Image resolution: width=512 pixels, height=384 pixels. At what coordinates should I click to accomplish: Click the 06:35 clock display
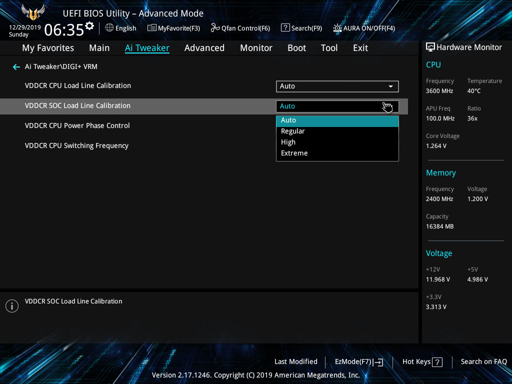click(x=64, y=30)
